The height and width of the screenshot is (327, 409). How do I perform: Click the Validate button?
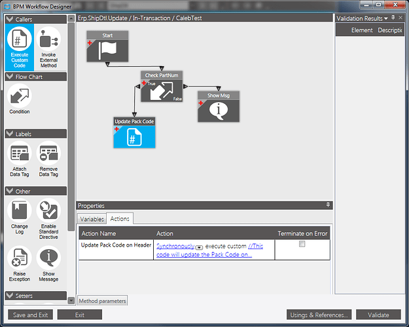(x=378, y=315)
